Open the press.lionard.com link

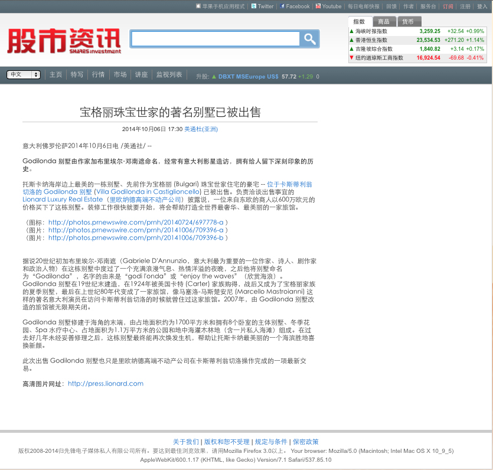[x=106, y=384]
